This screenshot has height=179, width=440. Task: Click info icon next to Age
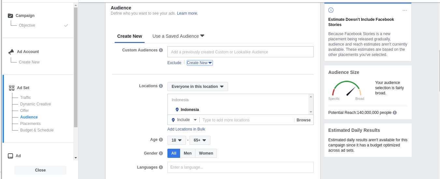[161, 140]
